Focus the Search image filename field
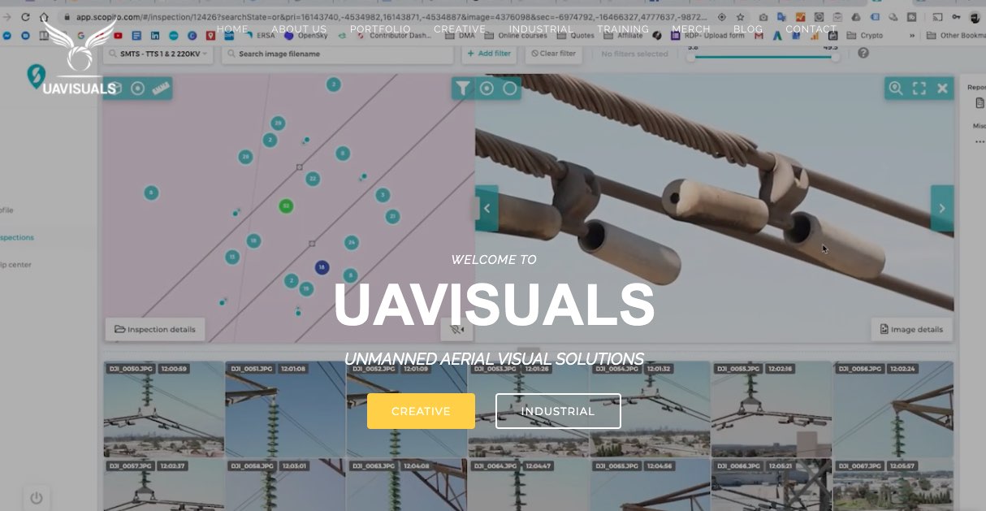Image resolution: width=986 pixels, height=511 pixels. [x=336, y=54]
